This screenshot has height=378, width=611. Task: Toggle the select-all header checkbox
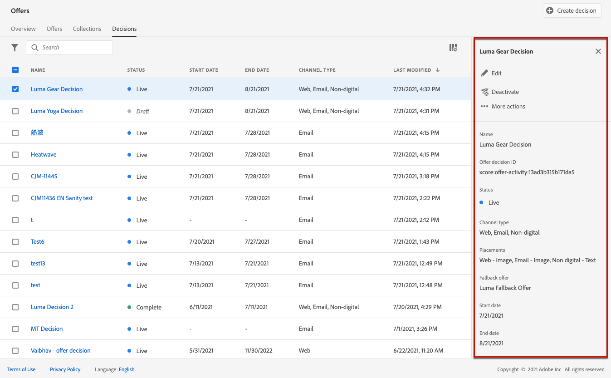(15, 70)
